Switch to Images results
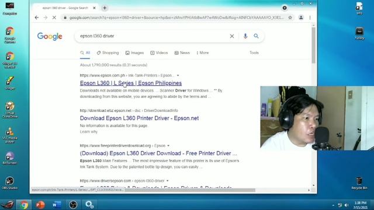The width and height of the screenshot is (374, 210). tap(134, 53)
